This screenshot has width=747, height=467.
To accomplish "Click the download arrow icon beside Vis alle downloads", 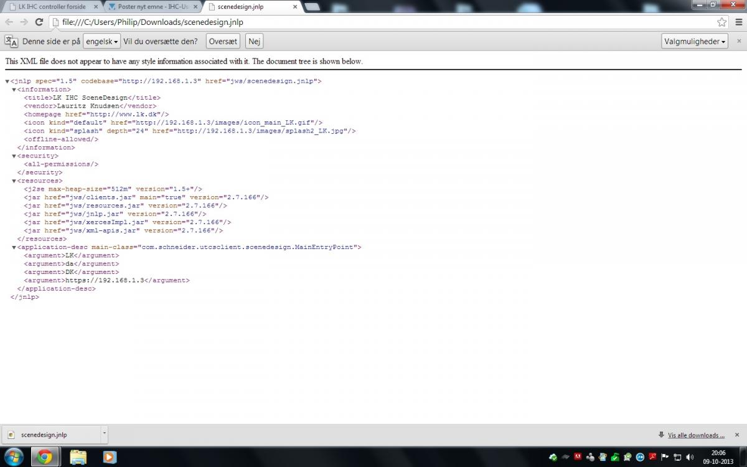I will pyautogui.click(x=661, y=435).
